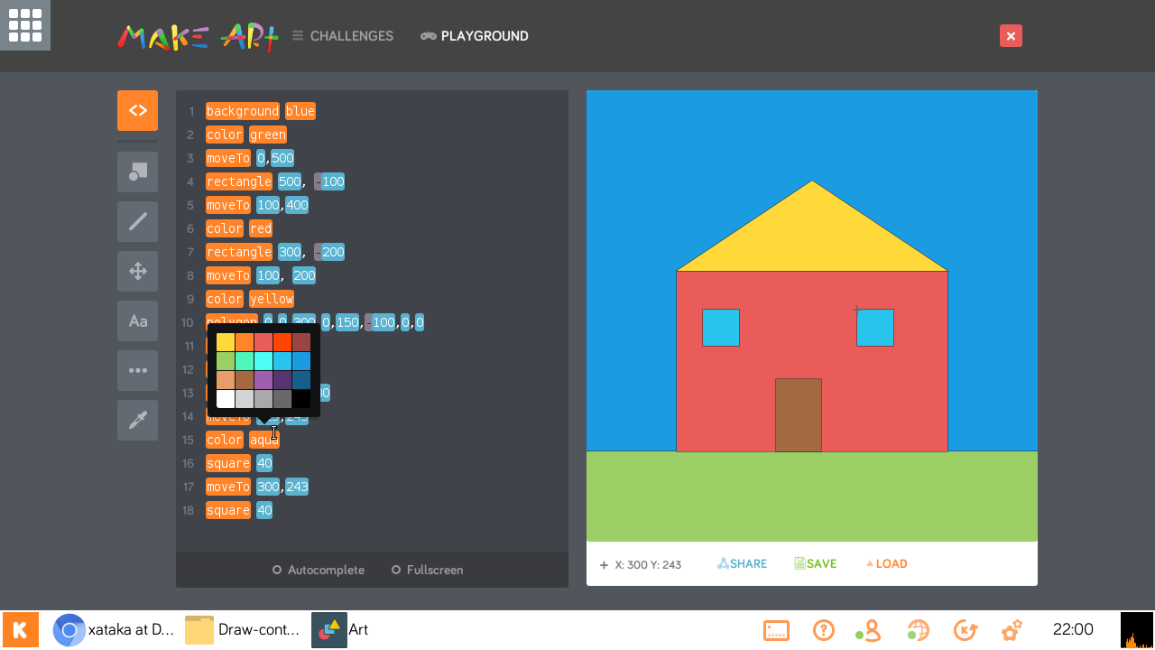Open the settings gear in system tray
Viewport: 1155px width, 650px height.
[1012, 629]
